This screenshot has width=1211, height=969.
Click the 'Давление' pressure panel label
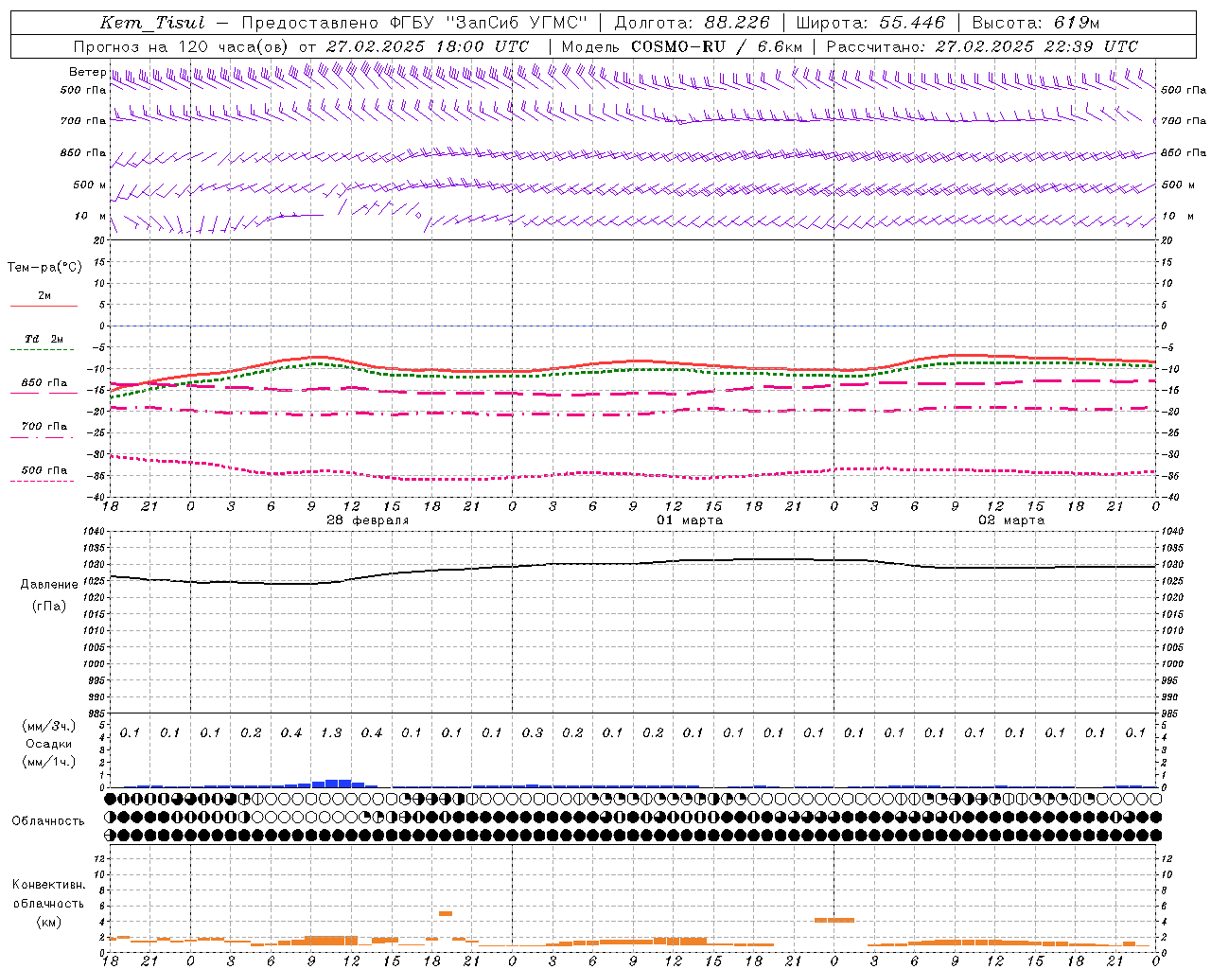49,585
